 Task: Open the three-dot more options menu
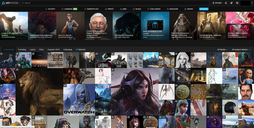(252, 3)
